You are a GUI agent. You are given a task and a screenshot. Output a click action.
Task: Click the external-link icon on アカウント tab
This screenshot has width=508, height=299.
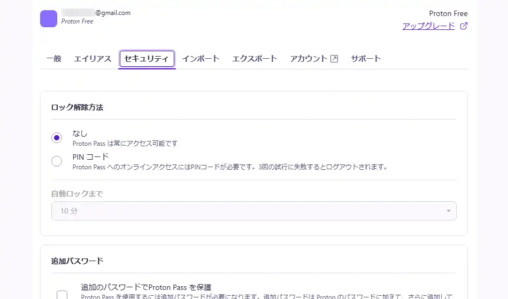coord(334,59)
